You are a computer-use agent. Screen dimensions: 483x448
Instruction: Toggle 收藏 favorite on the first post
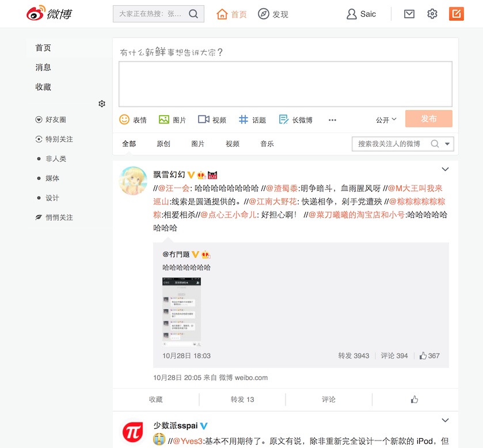click(155, 399)
